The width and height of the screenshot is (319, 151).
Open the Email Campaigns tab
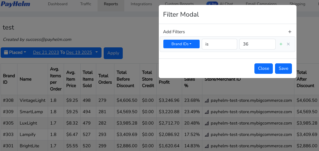(x=261, y=4)
